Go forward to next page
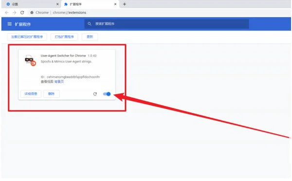The image size is (292, 181). (x=14, y=13)
